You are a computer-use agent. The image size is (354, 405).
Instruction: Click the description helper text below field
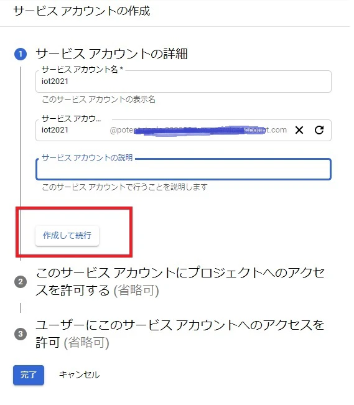pos(124,187)
